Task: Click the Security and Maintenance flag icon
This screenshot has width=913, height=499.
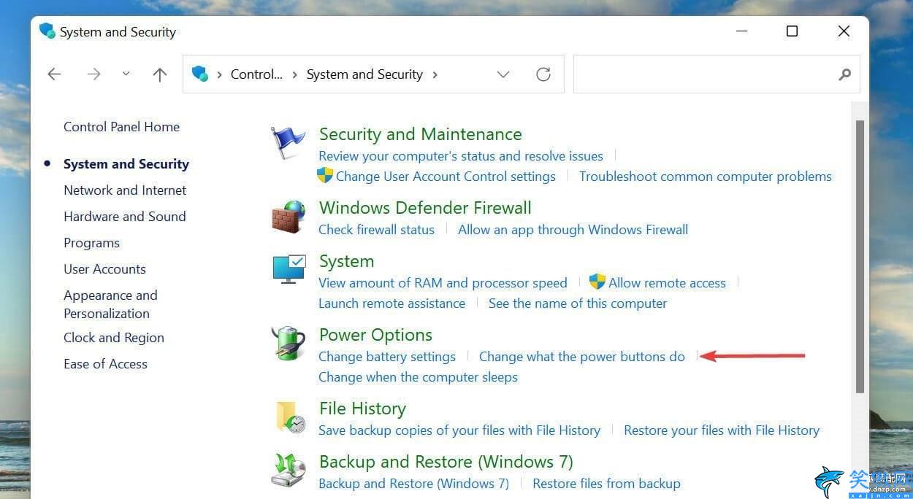Action: click(288, 143)
